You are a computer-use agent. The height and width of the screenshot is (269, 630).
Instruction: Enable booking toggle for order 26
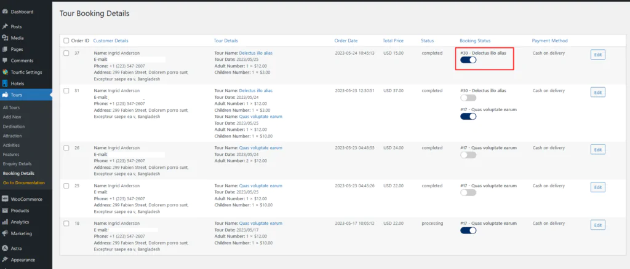(x=468, y=155)
